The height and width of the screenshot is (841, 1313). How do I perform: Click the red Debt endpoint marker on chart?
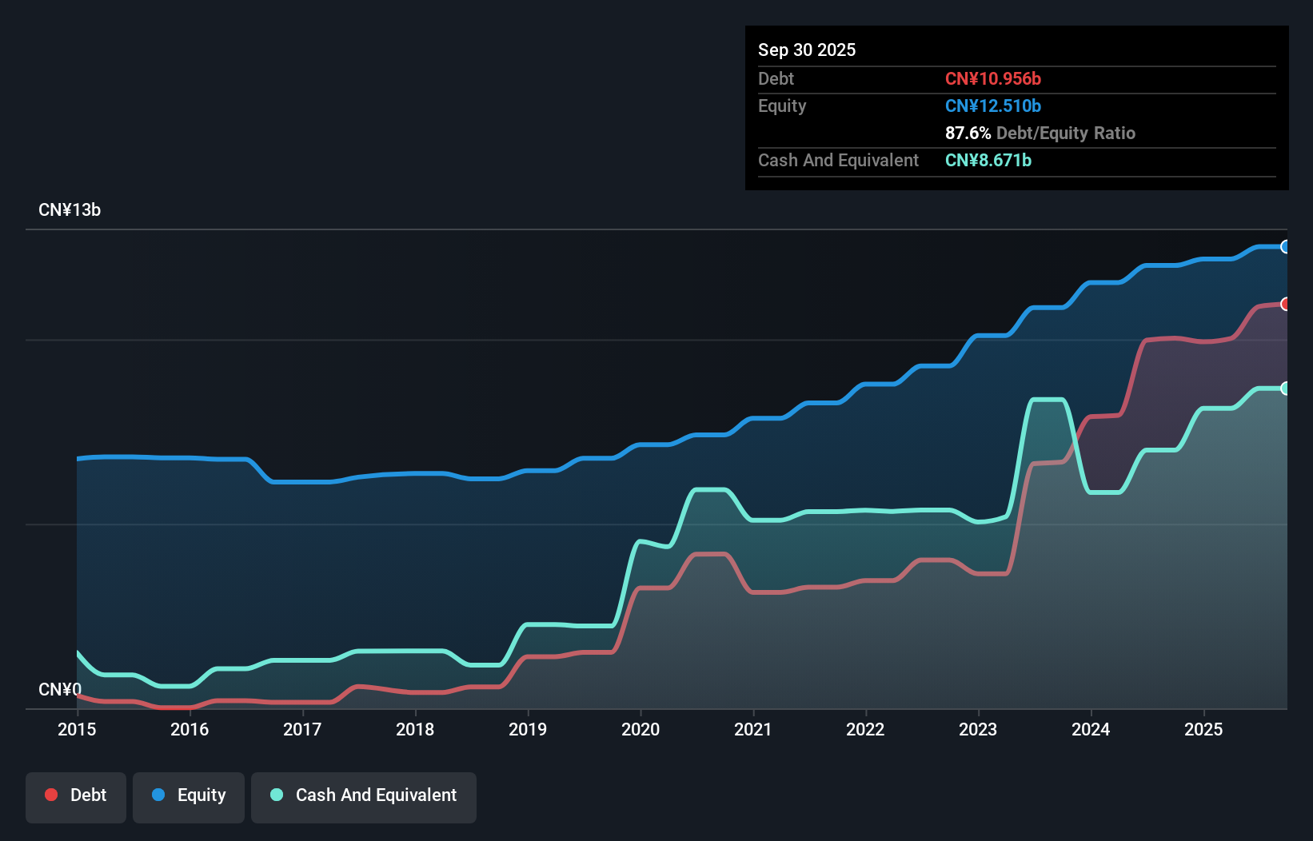click(x=1285, y=305)
